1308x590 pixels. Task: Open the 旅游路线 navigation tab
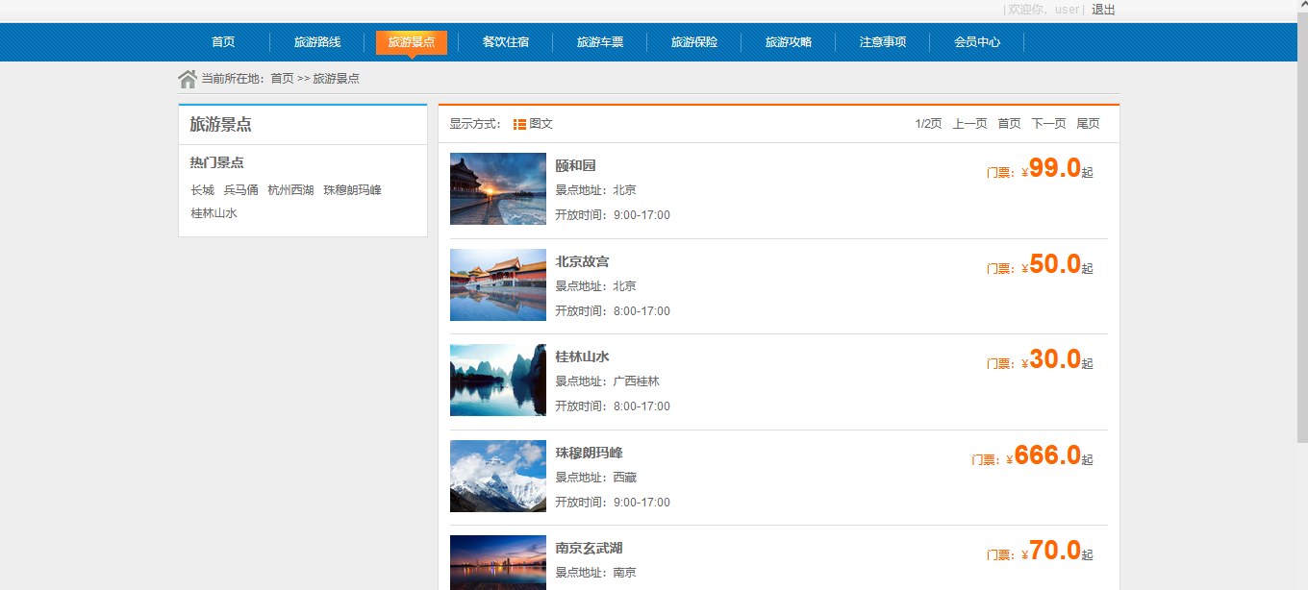pyautogui.click(x=317, y=42)
